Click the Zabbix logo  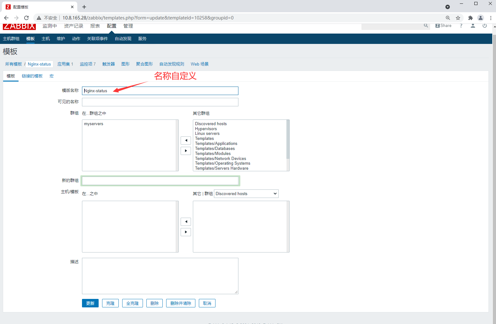point(19,26)
